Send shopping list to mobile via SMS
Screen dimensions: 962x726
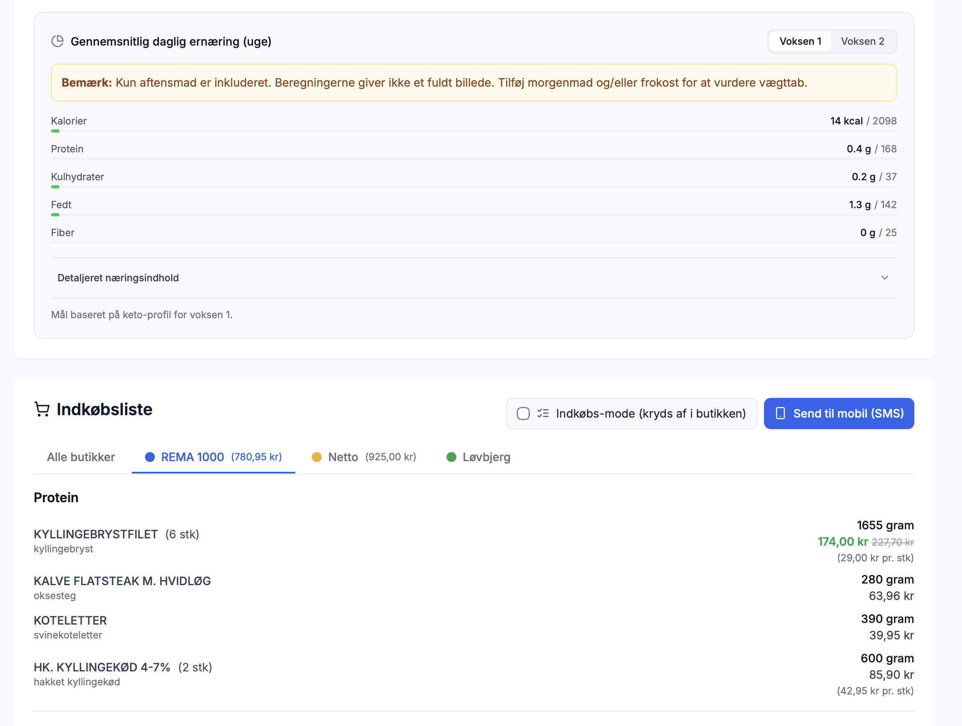point(838,414)
